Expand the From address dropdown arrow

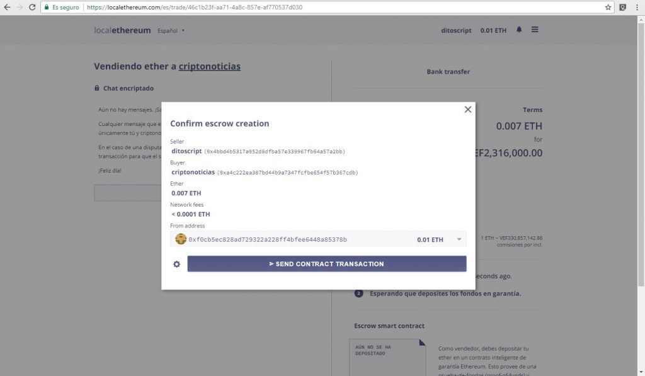(x=459, y=239)
